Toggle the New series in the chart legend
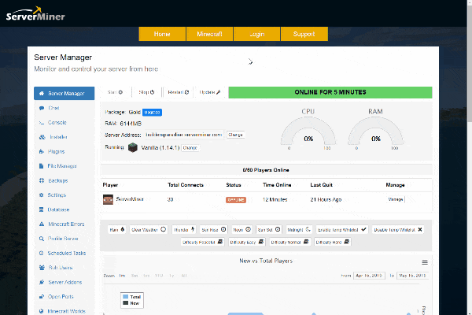The height and width of the screenshot is (315, 472). 131,303
